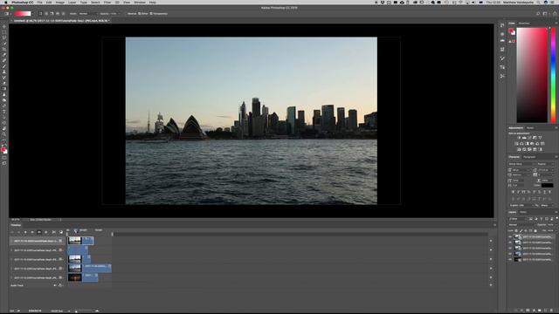Select the Crop tool

4,49
